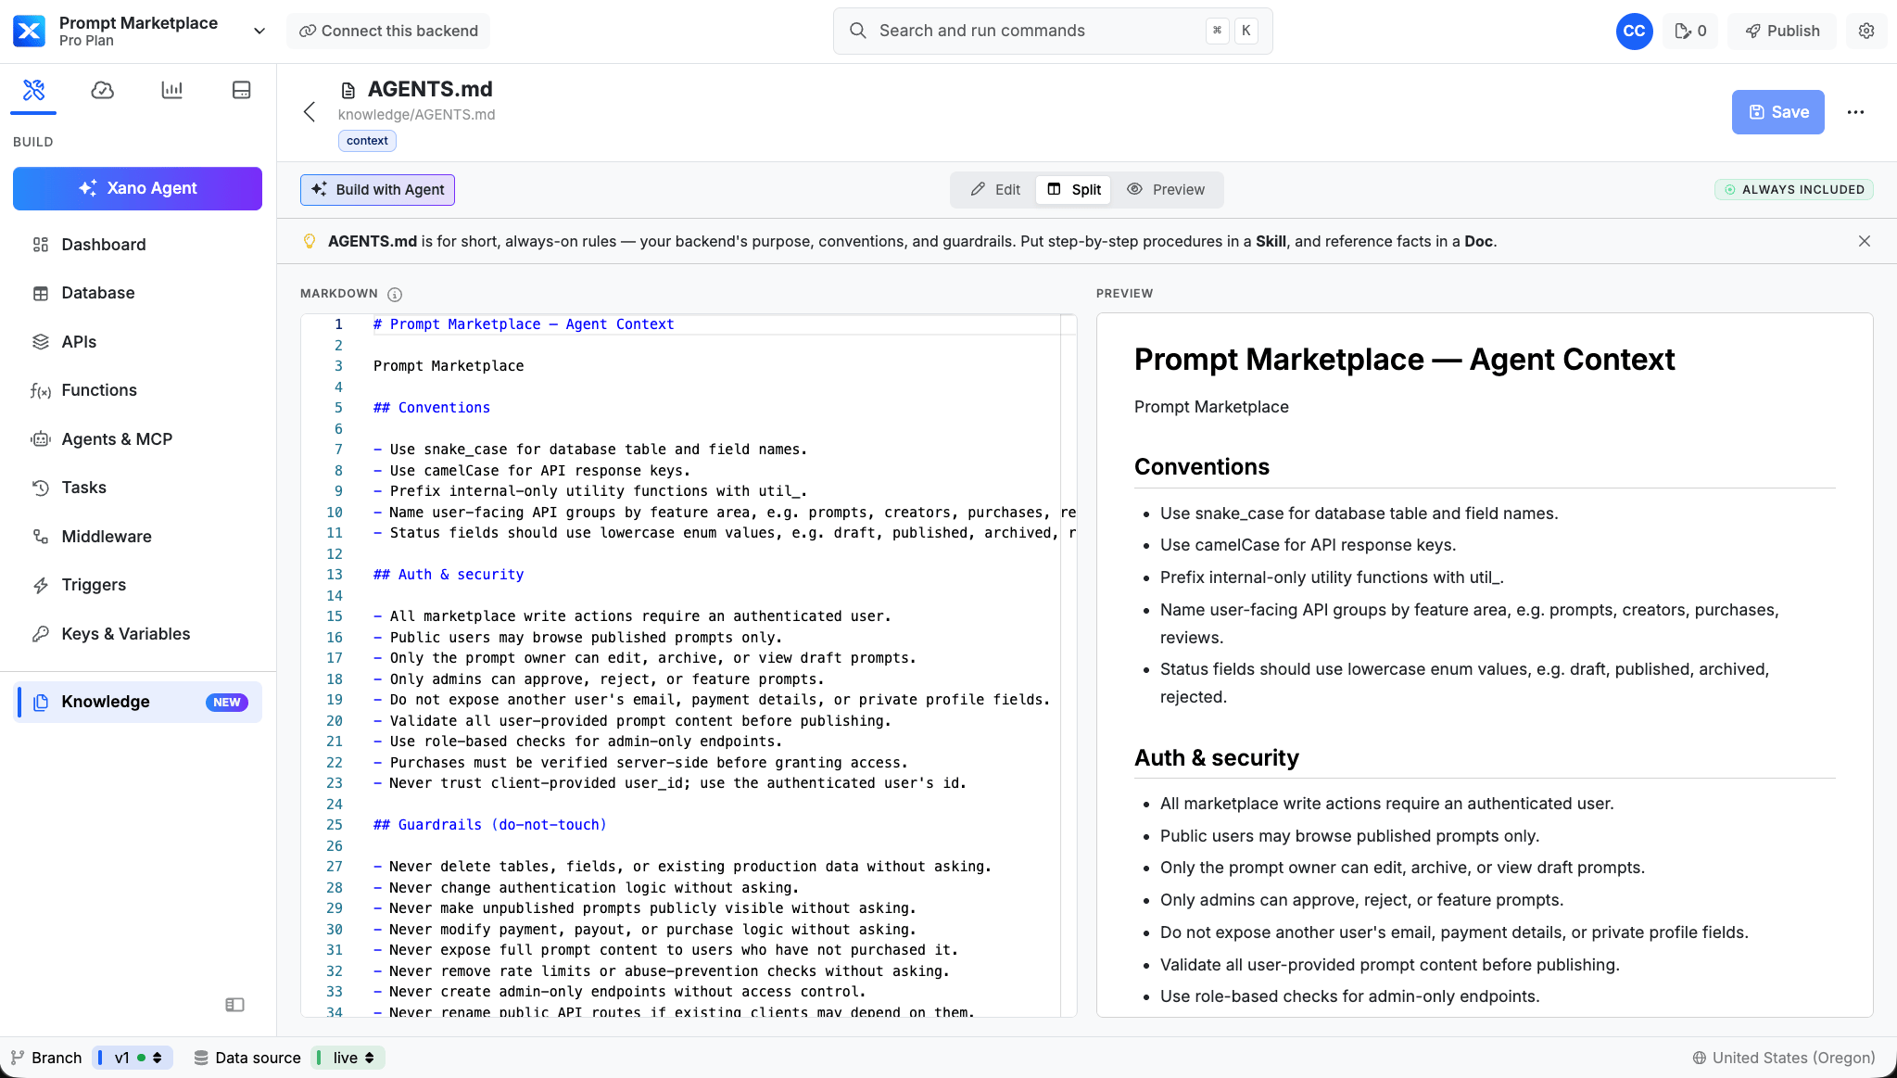Expand the Prompt Marketplace workspace dropdown
The width and height of the screenshot is (1897, 1078).
point(259,31)
